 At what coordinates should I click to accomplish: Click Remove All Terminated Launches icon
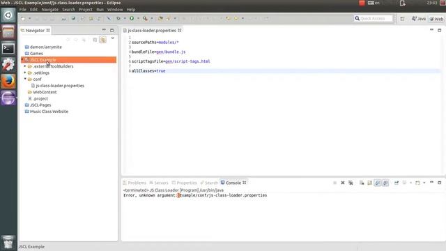click(x=351, y=183)
